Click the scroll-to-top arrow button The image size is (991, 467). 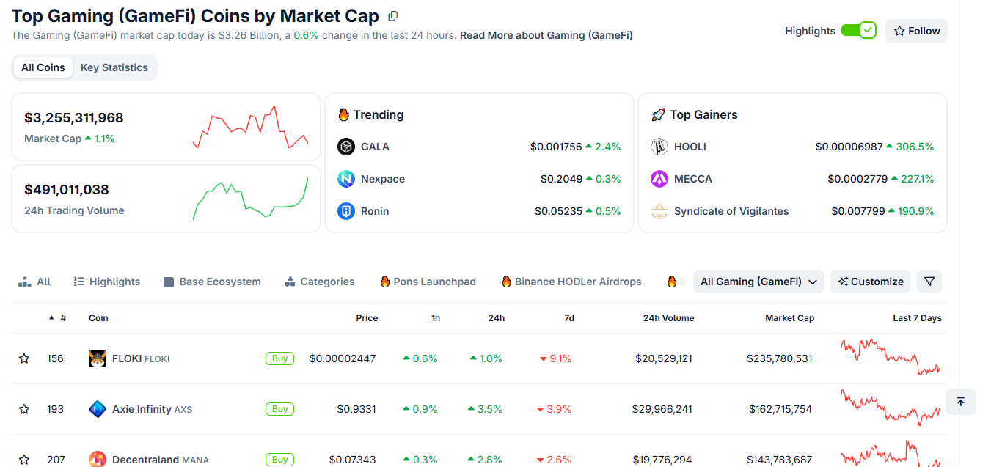[961, 402]
